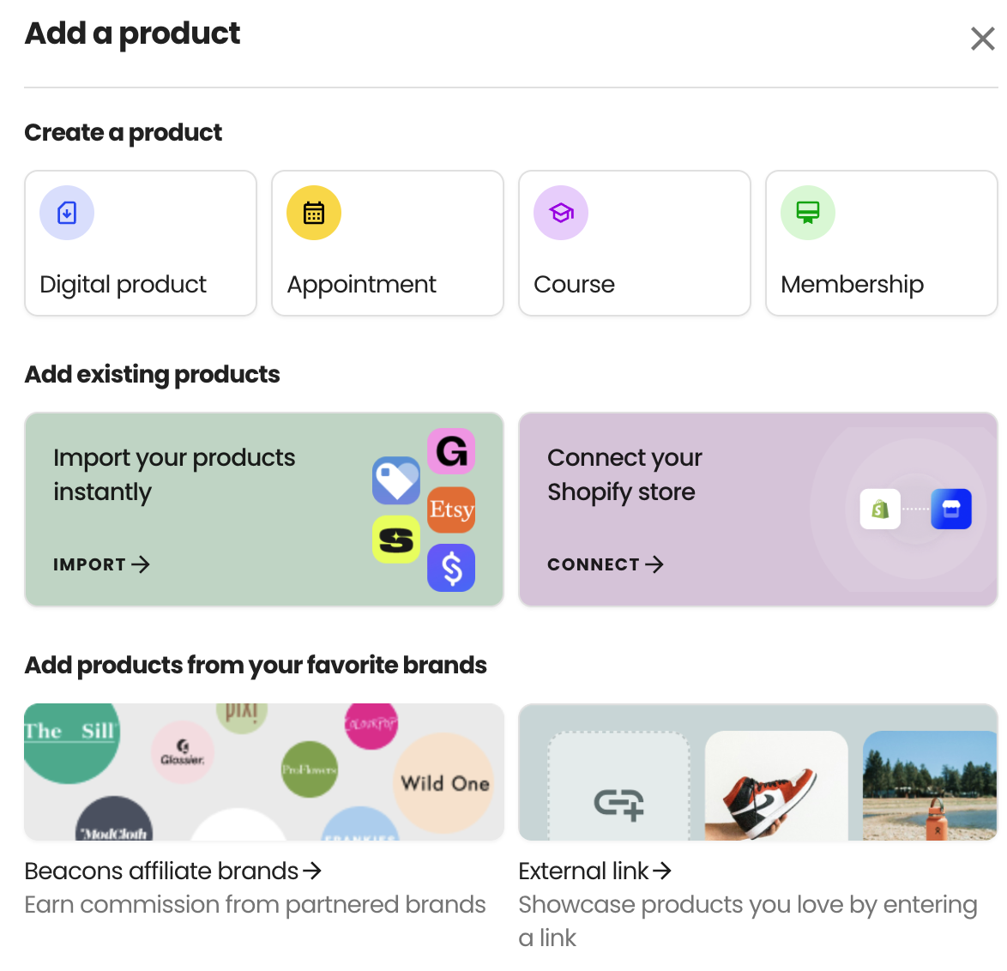The width and height of the screenshot is (1007, 971).
Task: Choose the Course product card
Action: (x=635, y=243)
